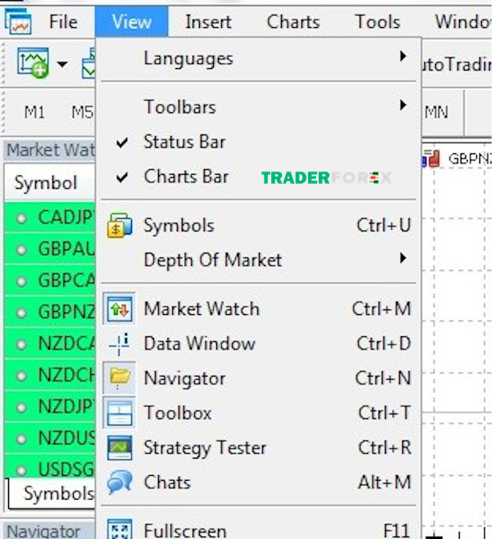This screenshot has width=499, height=539.
Task: Click the NZDCH row status dot
Action: (x=21, y=377)
